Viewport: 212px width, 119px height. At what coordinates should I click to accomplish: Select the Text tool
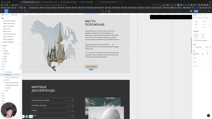point(22,11)
